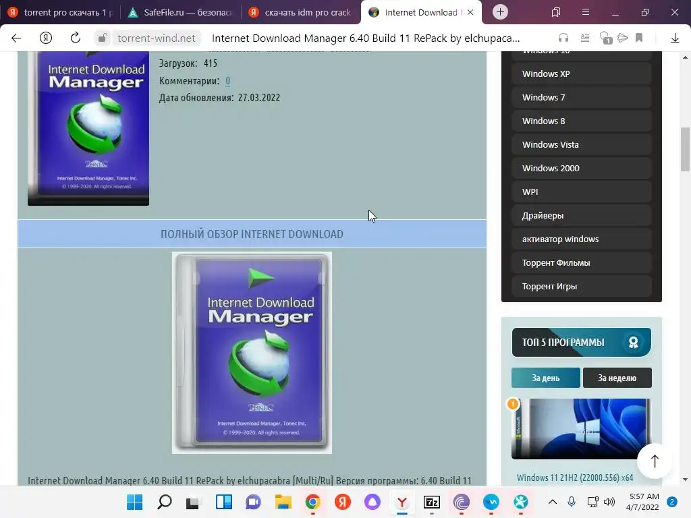Open the tab collections icon in title bar
Screen dimensions: 691x518
(x=556, y=12)
